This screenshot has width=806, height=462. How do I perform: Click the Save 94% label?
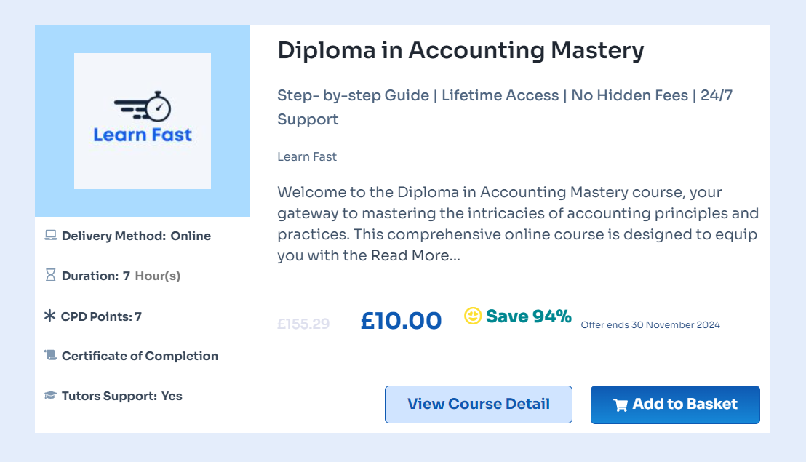pos(529,316)
